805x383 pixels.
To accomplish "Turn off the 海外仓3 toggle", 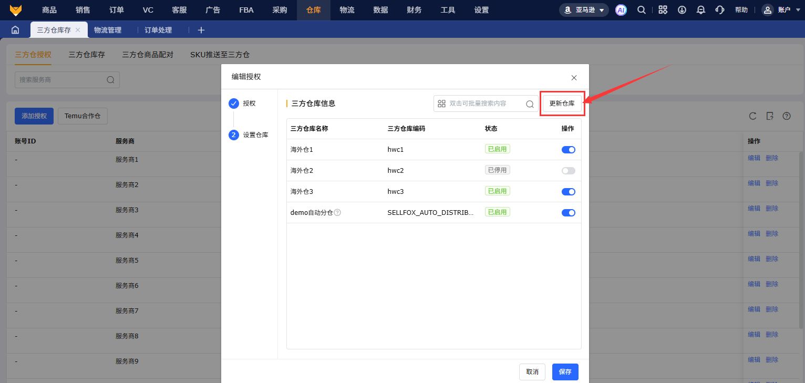I will (568, 192).
